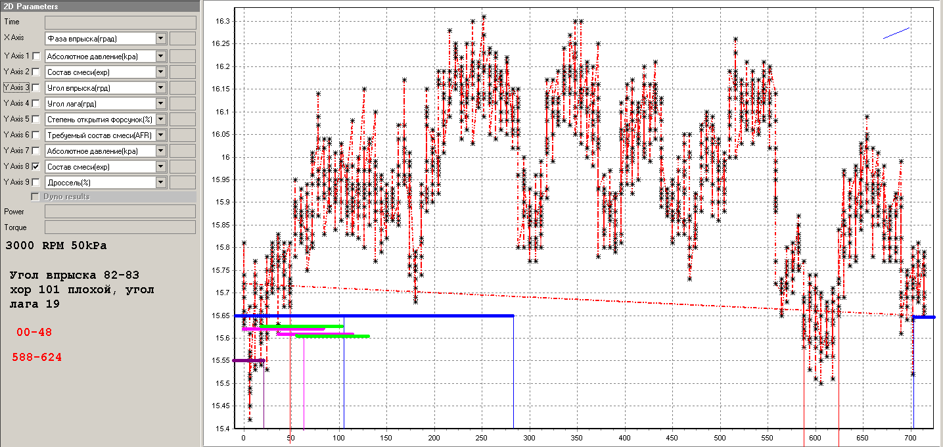943x447 pixels.
Task: Expand Y Axis 2 Состав смеси dropdown
Action: (161, 72)
